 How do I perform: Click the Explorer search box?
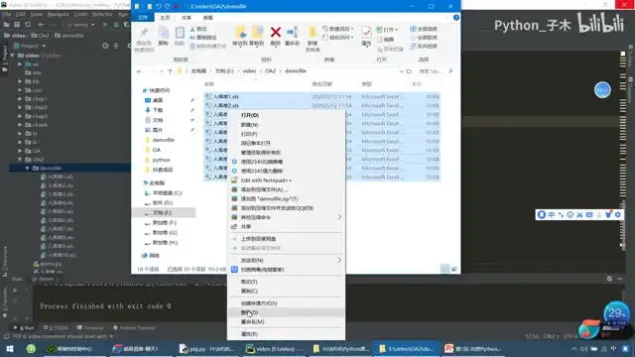(x=435, y=71)
